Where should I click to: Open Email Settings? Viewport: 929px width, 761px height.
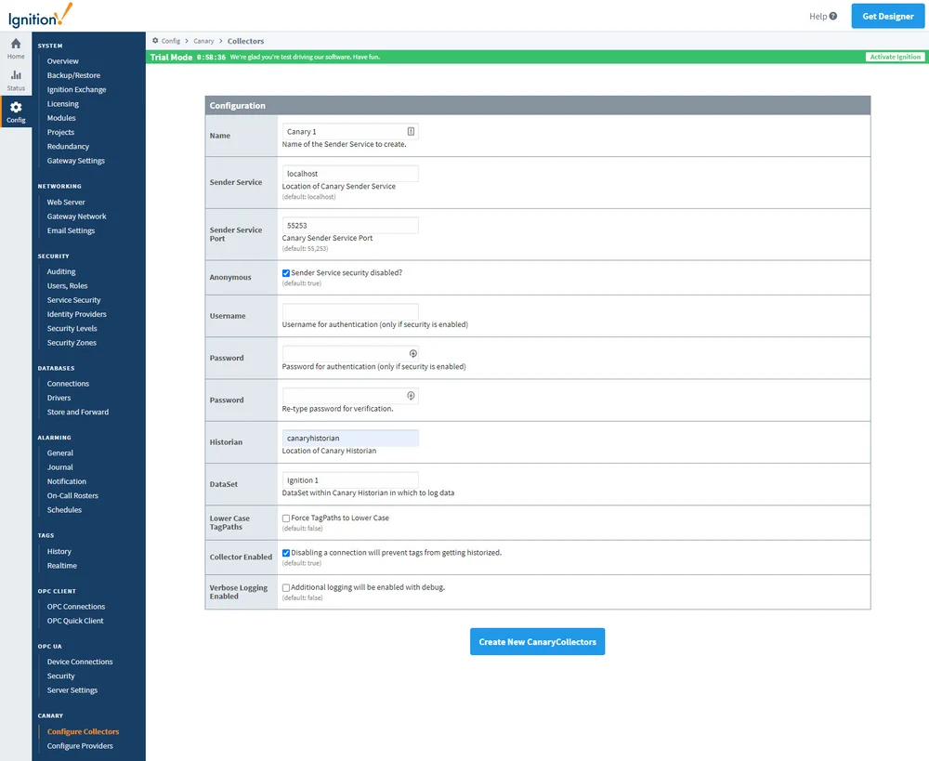(x=71, y=230)
